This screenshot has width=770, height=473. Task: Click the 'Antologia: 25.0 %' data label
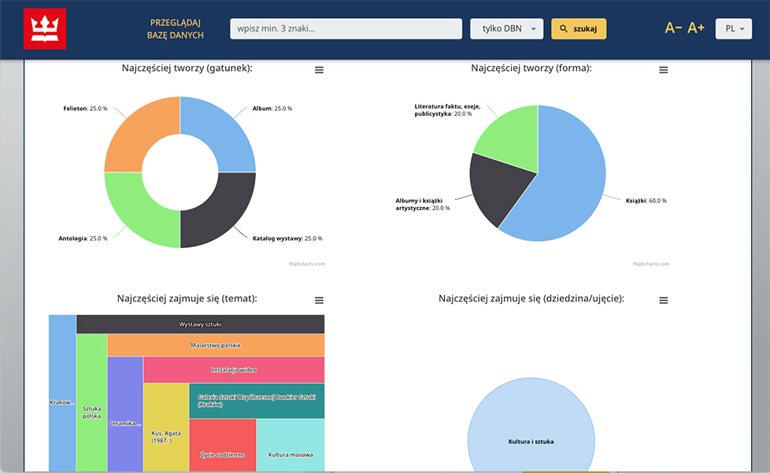click(x=83, y=238)
